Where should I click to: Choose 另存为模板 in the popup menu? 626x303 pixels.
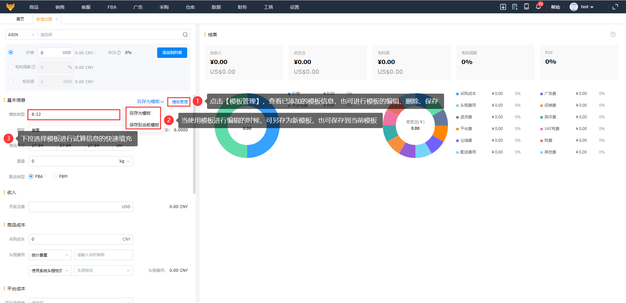(140, 113)
